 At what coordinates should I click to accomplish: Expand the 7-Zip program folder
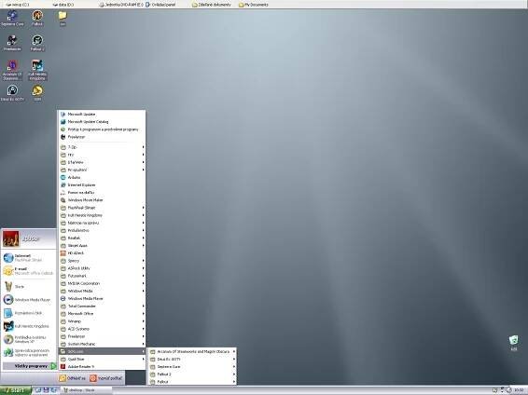103,147
